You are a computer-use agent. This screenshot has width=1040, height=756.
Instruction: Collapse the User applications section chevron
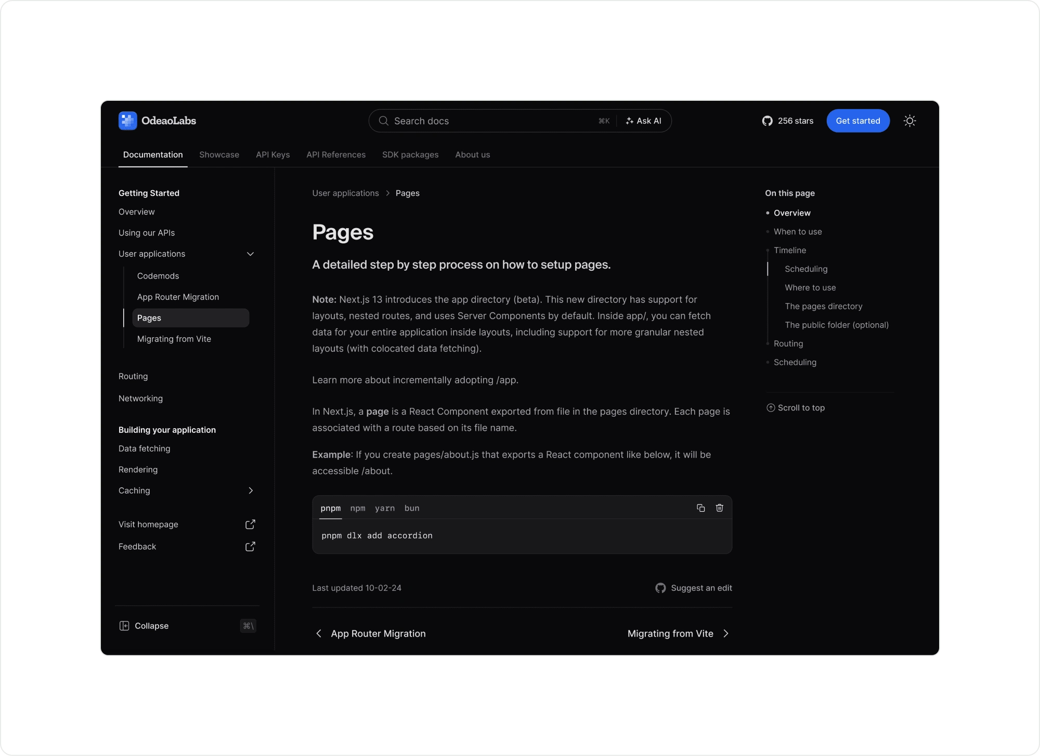tap(250, 254)
